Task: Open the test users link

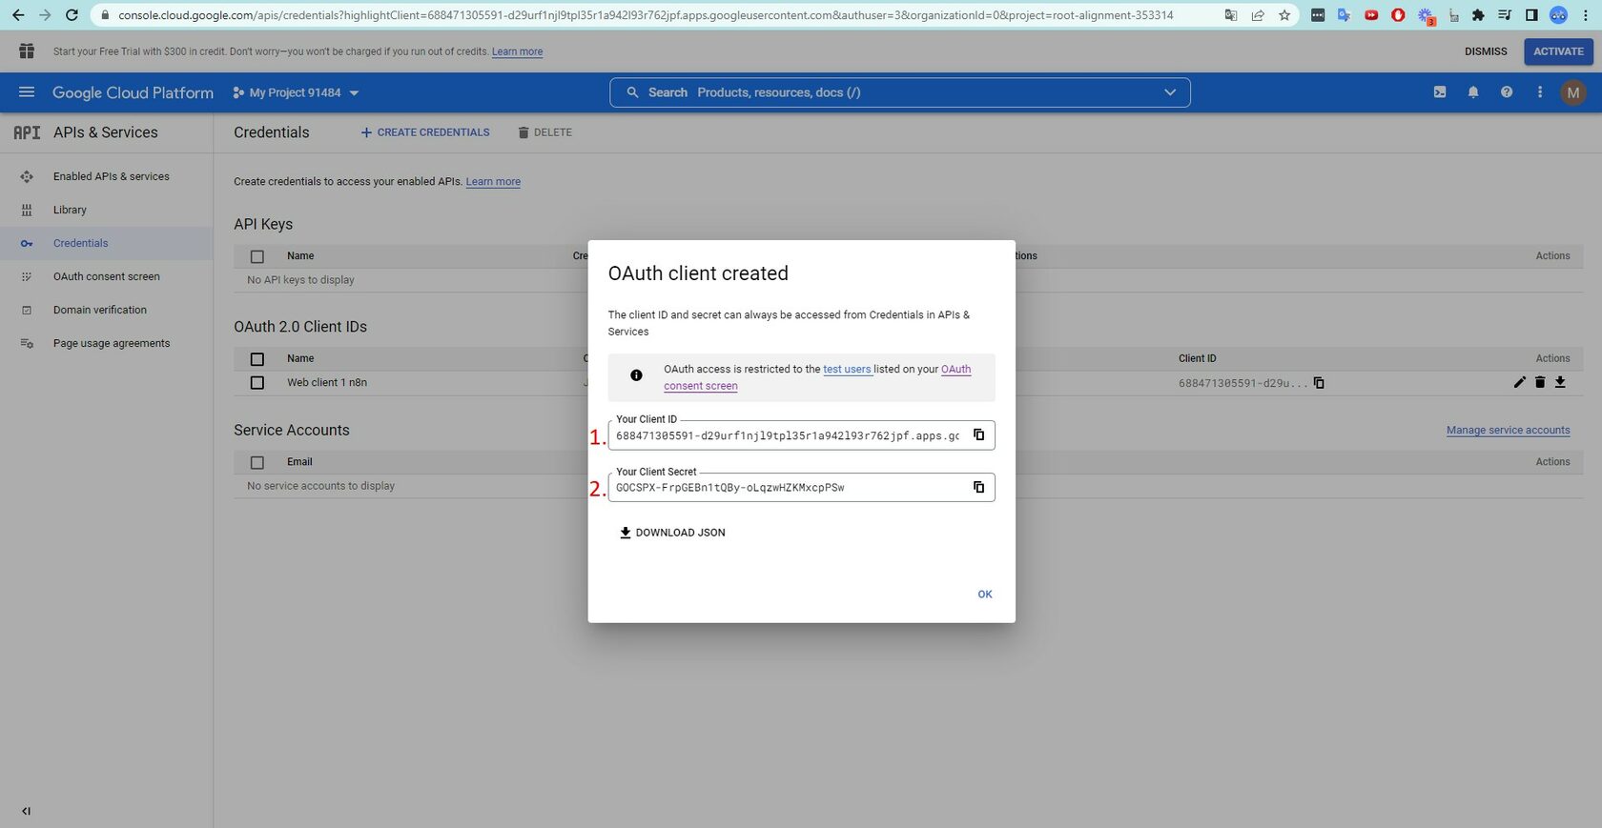Action: pos(847,370)
